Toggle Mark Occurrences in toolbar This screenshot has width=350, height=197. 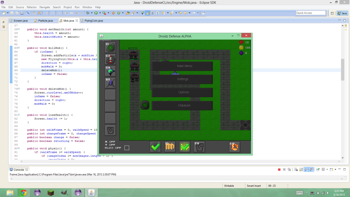pyautogui.click(x=148, y=13)
